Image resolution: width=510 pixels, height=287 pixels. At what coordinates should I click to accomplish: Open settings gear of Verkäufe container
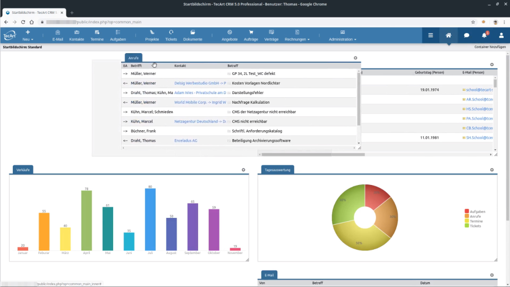click(243, 170)
